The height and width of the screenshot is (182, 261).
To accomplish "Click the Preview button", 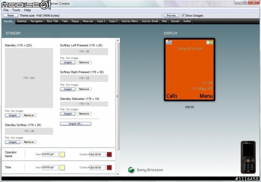I will click(171, 15).
